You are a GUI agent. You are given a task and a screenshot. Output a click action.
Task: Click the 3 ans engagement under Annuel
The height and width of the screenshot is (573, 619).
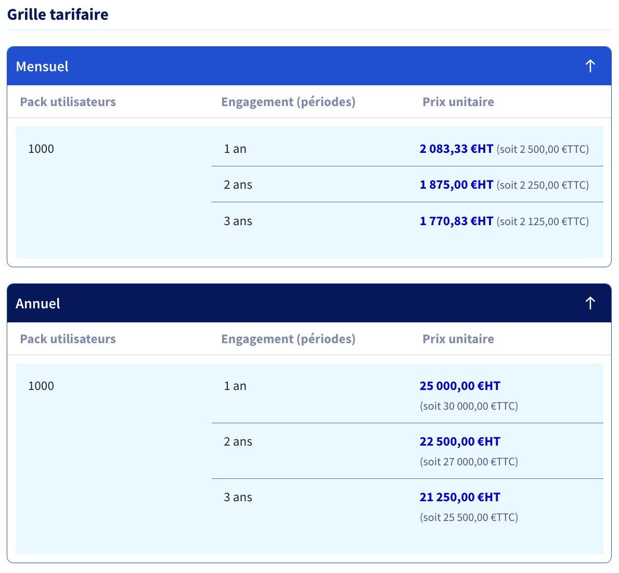[x=238, y=497]
